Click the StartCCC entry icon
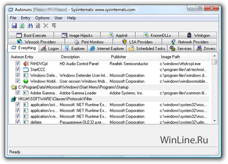 coord(26,70)
